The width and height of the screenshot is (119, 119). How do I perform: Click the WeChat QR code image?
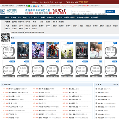(x=6, y=37)
